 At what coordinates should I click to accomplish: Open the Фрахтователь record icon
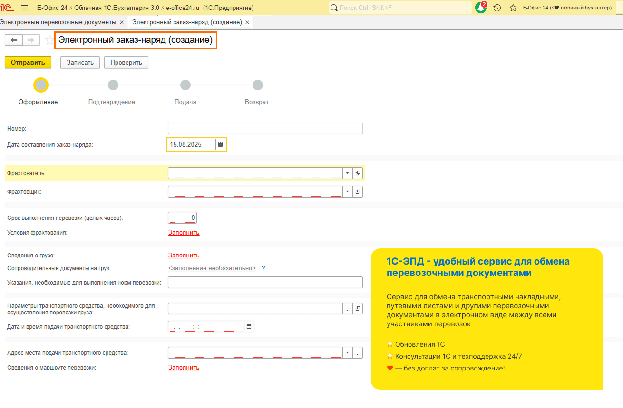(358, 173)
